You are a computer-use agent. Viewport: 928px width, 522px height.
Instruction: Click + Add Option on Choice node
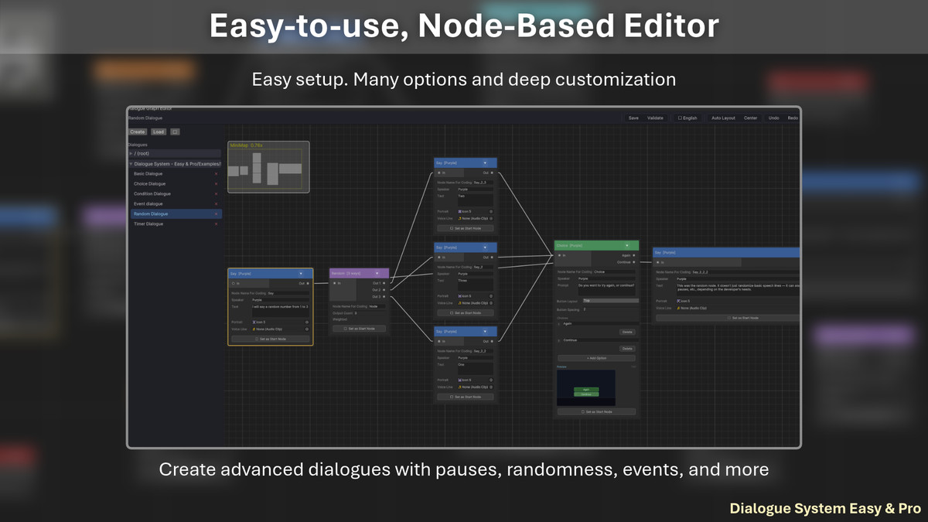click(x=596, y=358)
